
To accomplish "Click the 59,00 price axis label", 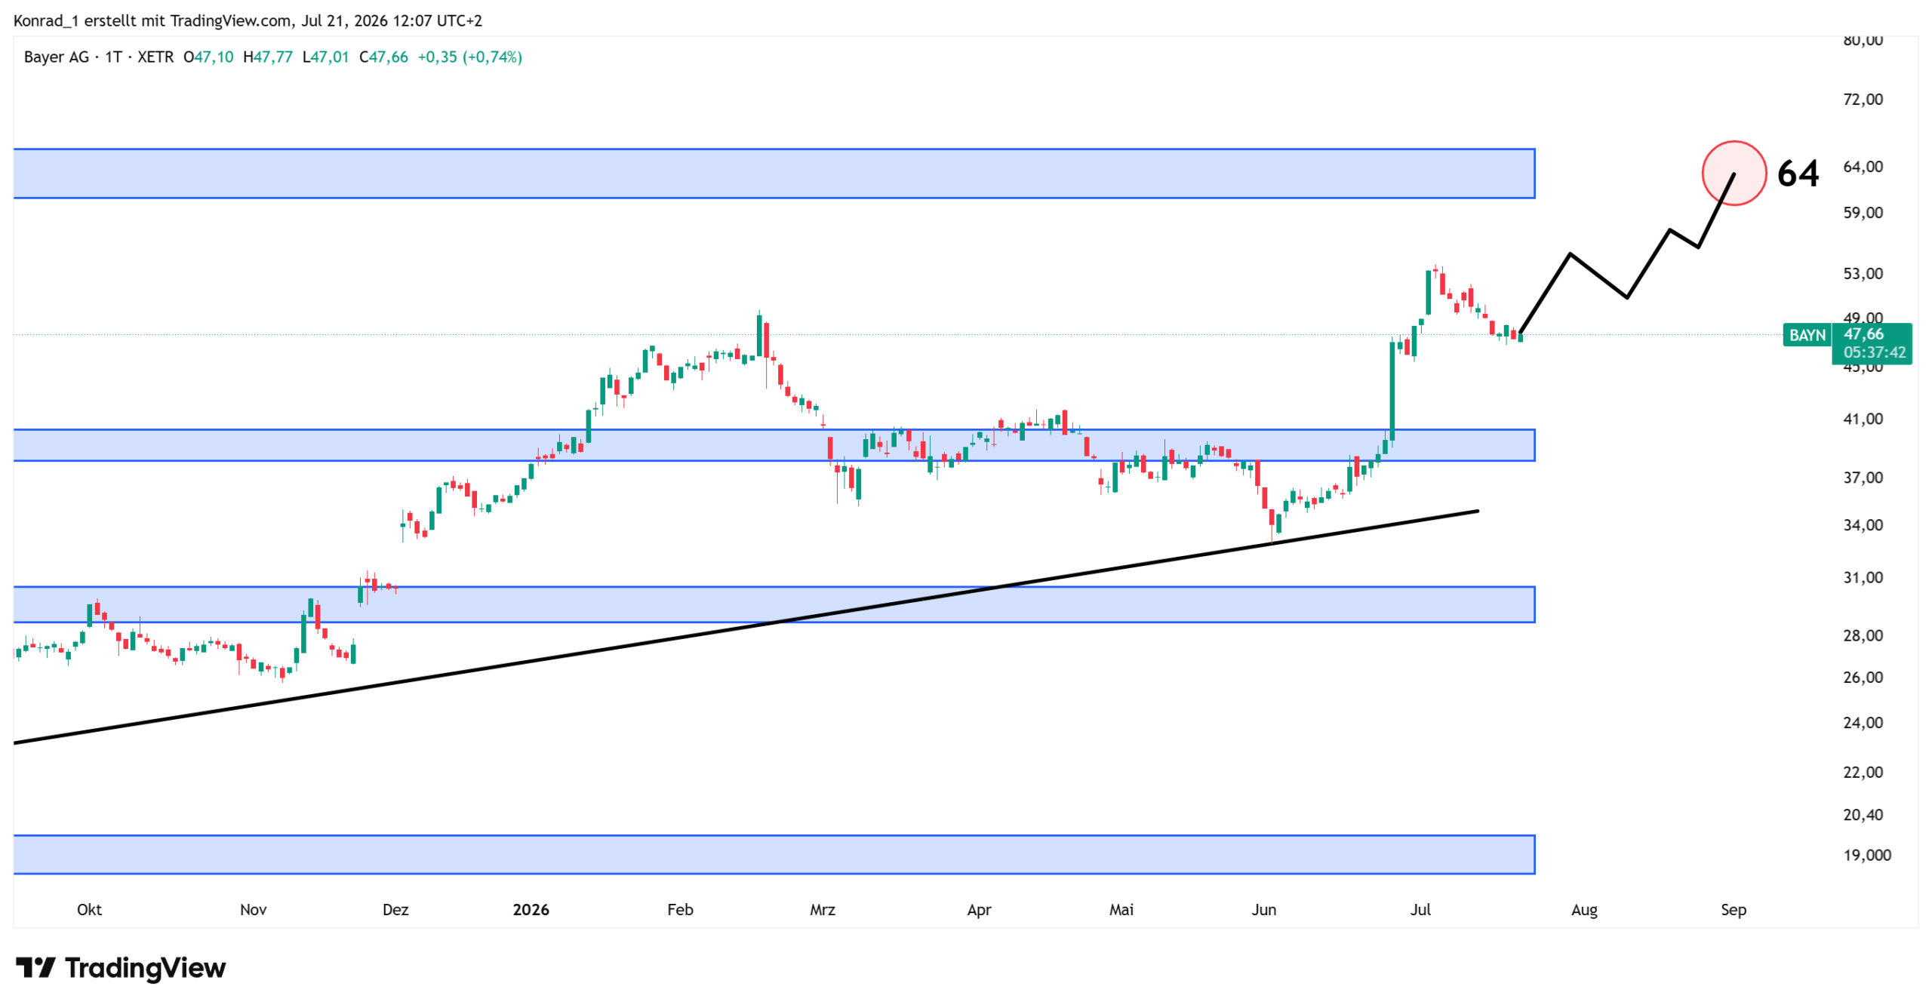I will pos(1863,213).
